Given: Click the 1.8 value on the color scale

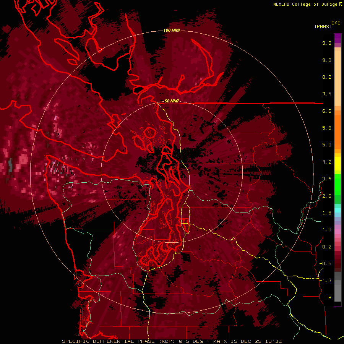Looking at the screenshot, I should coord(327,213).
